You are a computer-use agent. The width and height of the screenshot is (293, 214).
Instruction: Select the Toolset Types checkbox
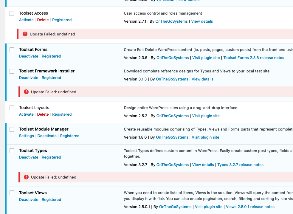click(x=12, y=151)
